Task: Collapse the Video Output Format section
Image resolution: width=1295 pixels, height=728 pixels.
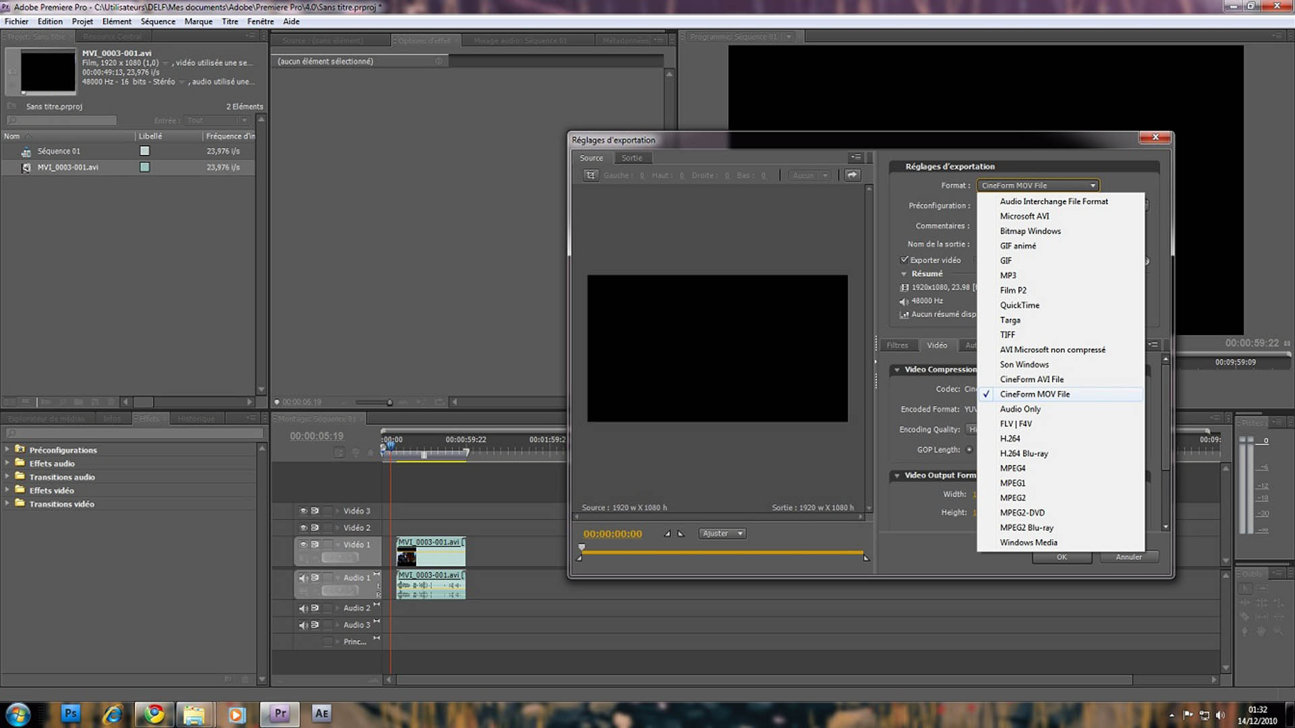Action: pyautogui.click(x=897, y=475)
